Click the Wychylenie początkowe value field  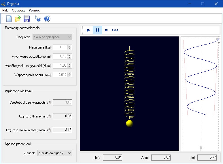point(60,56)
